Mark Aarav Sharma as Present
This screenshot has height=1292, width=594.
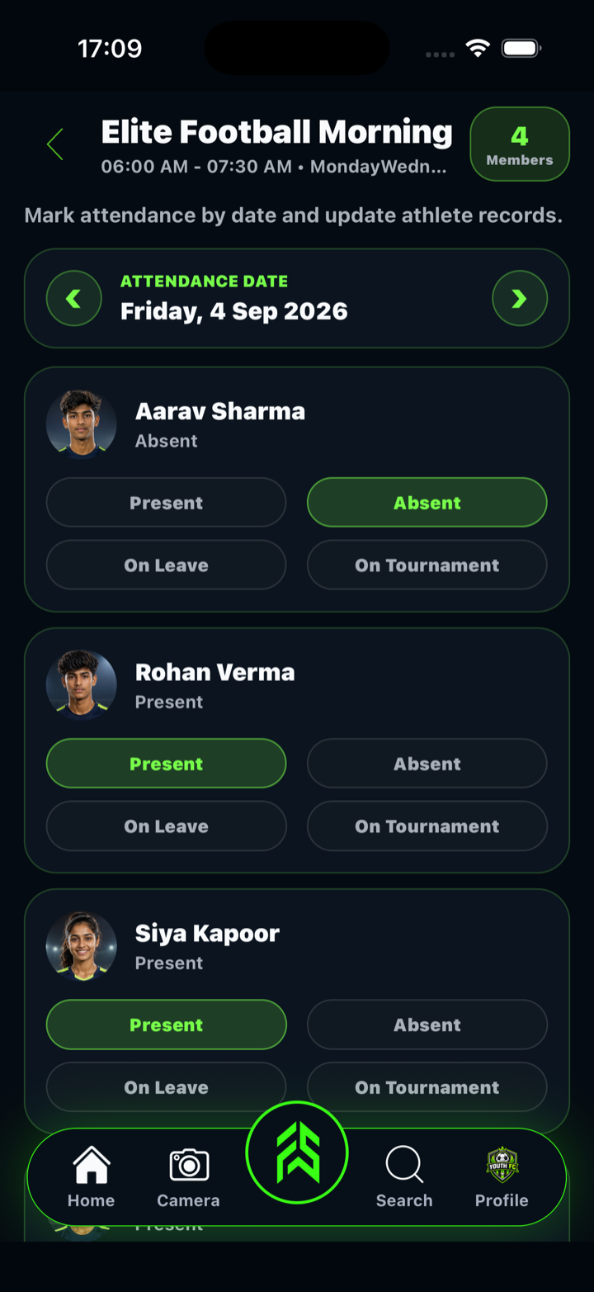[166, 502]
